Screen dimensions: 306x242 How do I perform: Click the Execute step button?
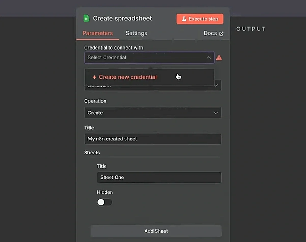[x=200, y=19]
